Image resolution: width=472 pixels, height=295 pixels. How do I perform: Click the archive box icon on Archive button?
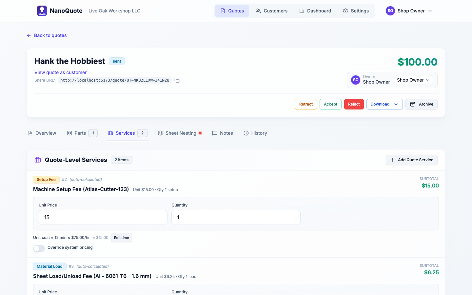tap(412, 104)
